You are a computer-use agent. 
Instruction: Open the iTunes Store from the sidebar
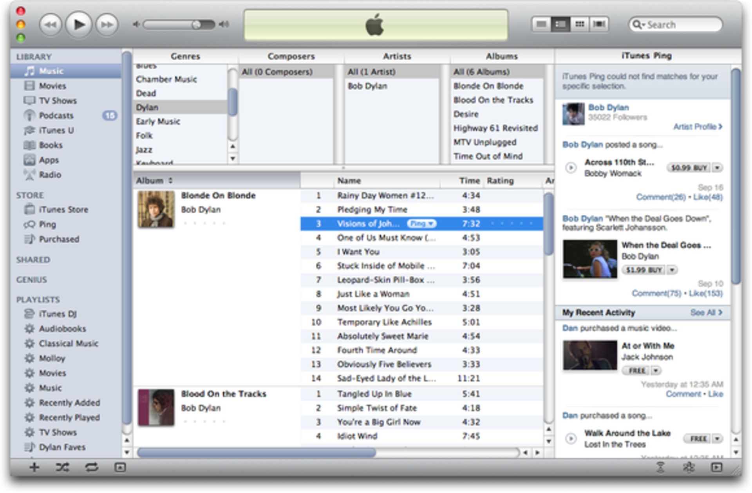64,209
